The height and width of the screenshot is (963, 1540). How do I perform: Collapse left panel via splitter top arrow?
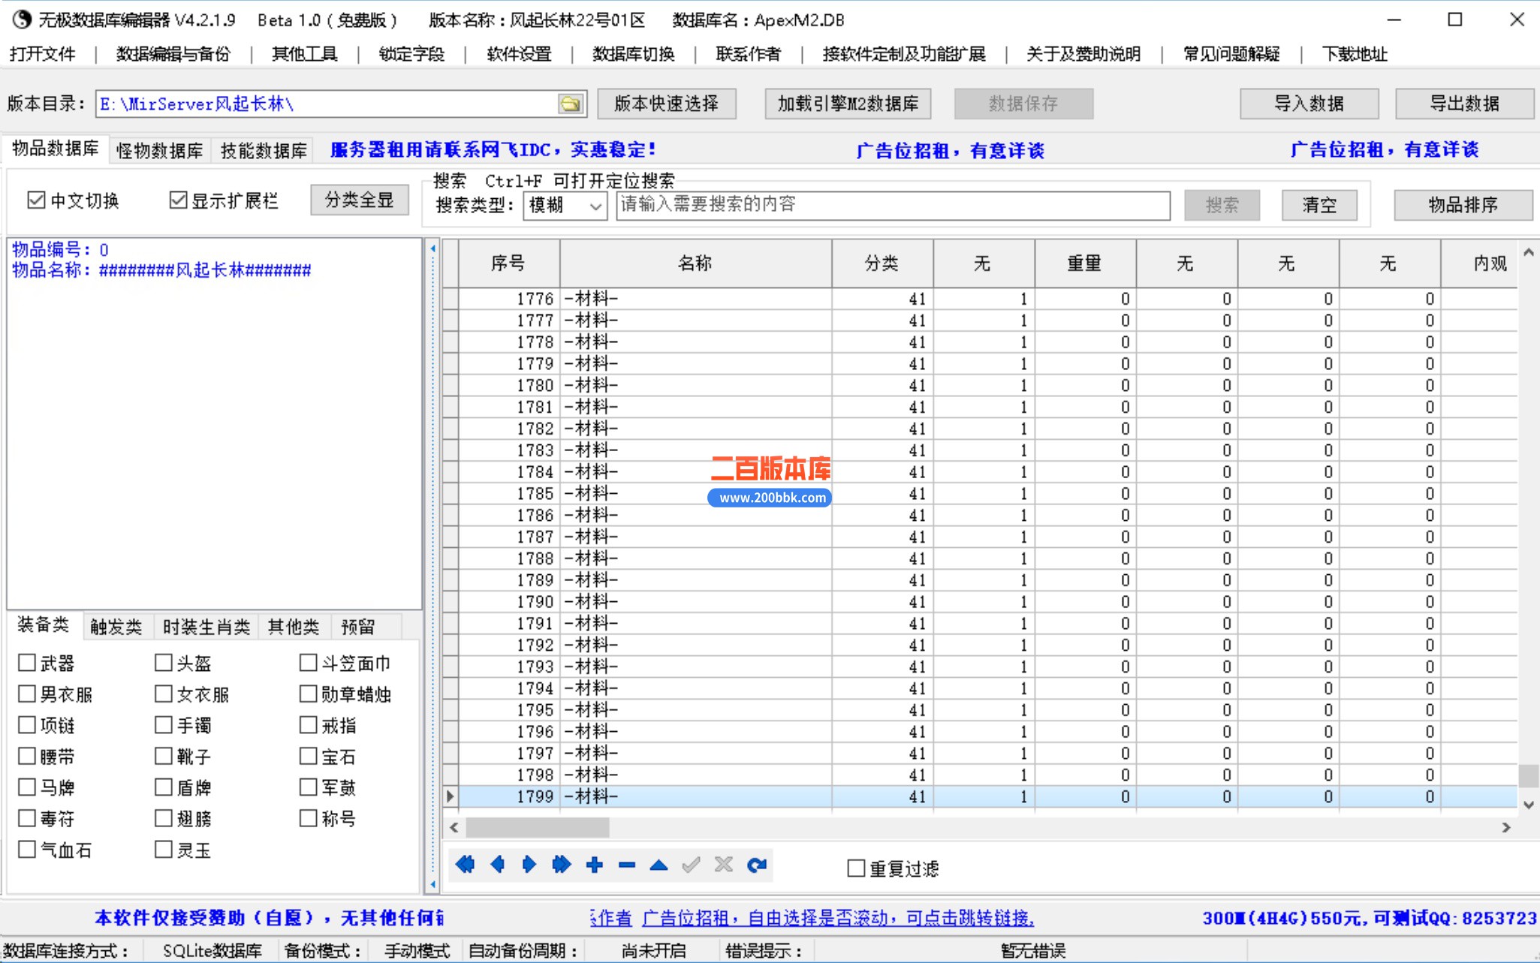coord(432,248)
